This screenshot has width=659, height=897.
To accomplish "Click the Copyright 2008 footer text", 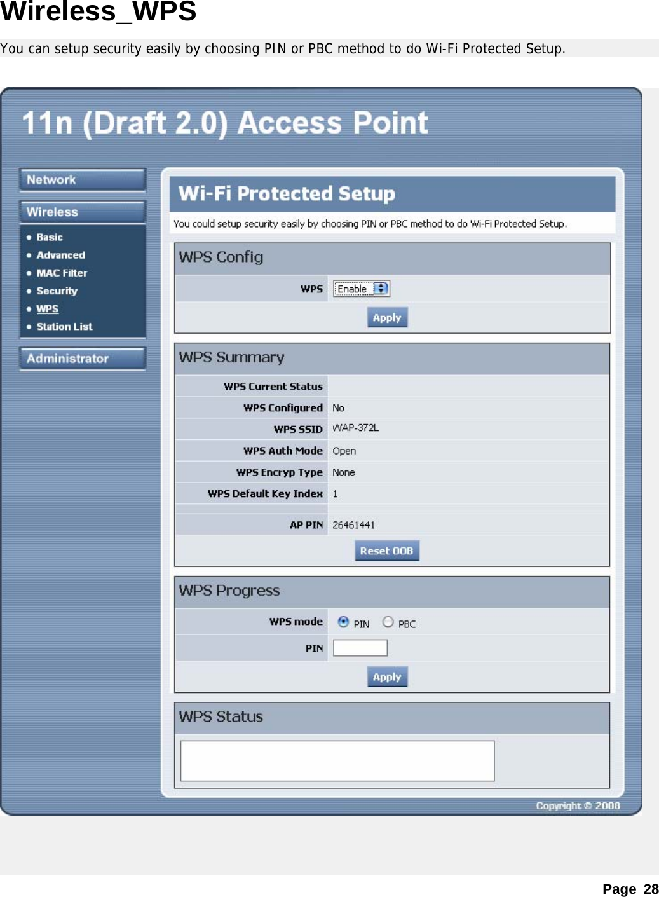I will pyautogui.click(x=578, y=805).
